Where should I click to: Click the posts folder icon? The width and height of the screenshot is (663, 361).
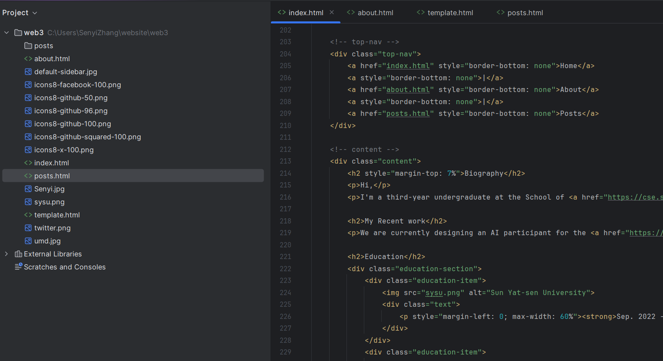point(28,46)
